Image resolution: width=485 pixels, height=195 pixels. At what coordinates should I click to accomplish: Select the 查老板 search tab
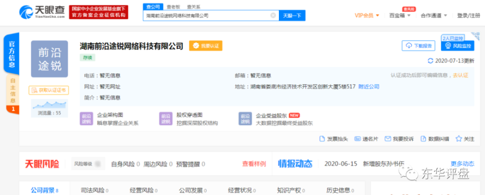173,6
